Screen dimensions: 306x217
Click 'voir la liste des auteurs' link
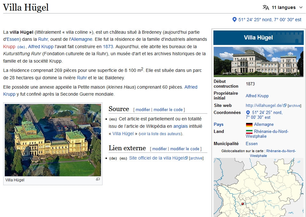pyautogui.click(x=160, y=134)
